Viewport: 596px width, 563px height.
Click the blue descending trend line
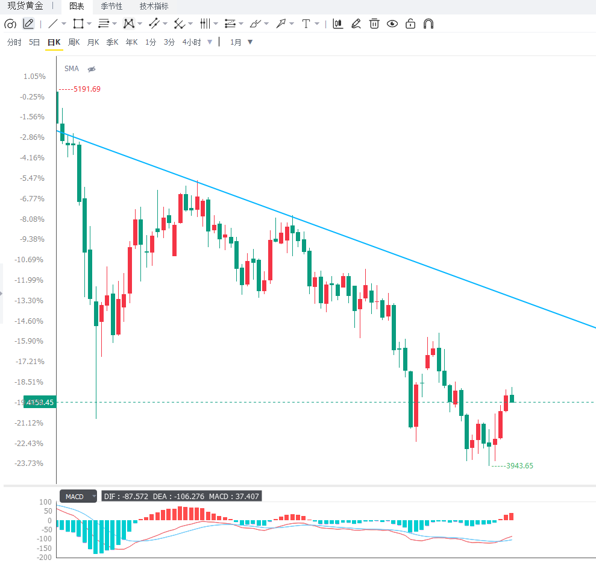coord(326,229)
